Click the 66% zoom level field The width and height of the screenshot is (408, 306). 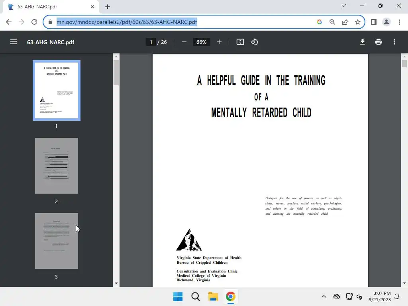pos(201,42)
